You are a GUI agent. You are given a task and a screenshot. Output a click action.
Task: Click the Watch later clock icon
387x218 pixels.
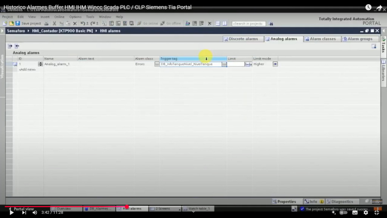368,7
